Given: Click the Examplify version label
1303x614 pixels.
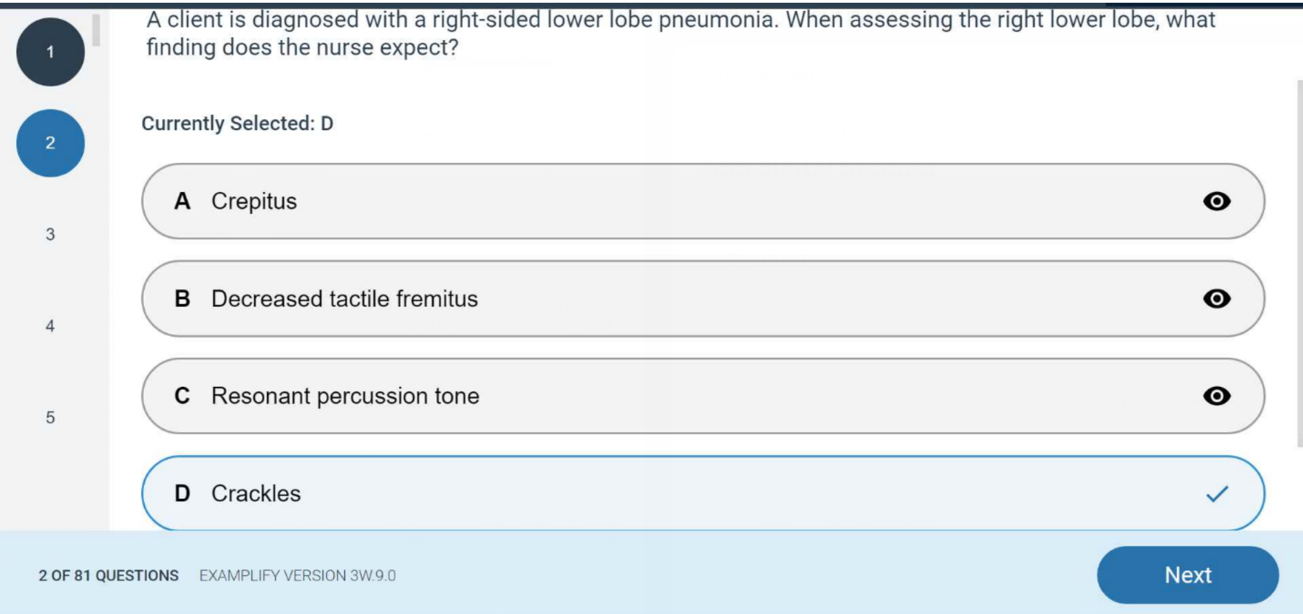Looking at the screenshot, I should pos(297,575).
